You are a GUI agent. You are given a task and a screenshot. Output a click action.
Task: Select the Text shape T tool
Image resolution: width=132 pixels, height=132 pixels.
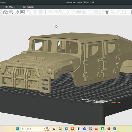(x=107, y=12)
